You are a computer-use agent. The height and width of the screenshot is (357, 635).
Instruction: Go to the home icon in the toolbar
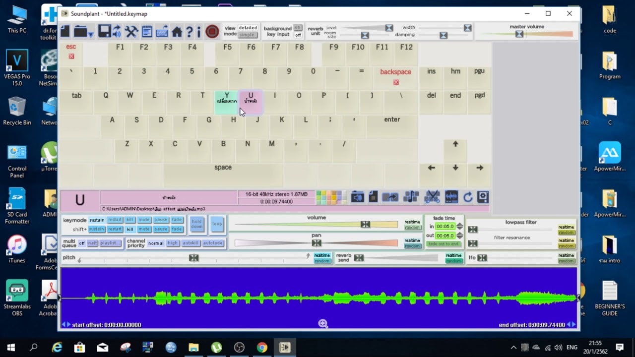click(177, 32)
